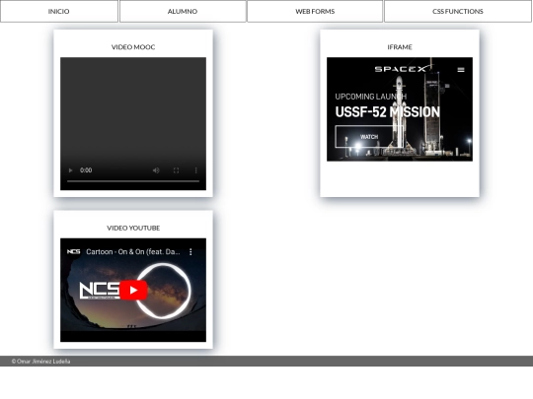Enter fullscreen on the MOOC video
This screenshot has width=533, height=399.
pos(176,170)
